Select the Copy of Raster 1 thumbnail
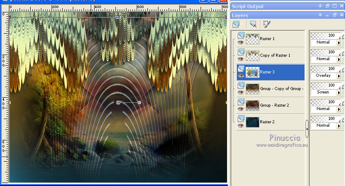Viewport: 345px width, 186px height. point(253,55)
